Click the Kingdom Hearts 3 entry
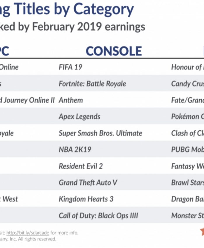 [x=86, y=199]
